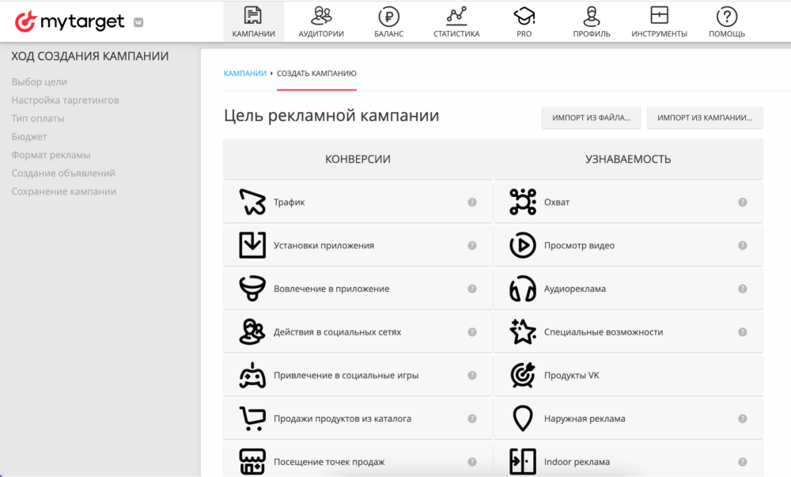The width and height of the screenshot is (791, 477).
Task: Switch to the Статистика tab
Action: pos(456,21)
